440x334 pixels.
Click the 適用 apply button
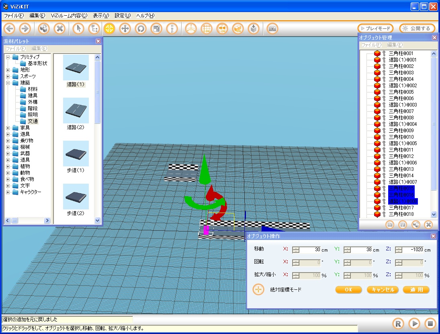[x=416, y=290]
